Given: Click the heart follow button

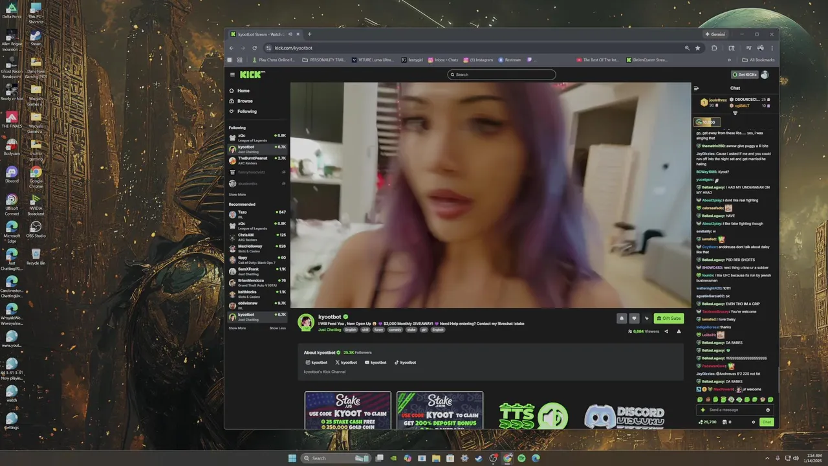Looking at the screenshot, I should pos(634,318).
